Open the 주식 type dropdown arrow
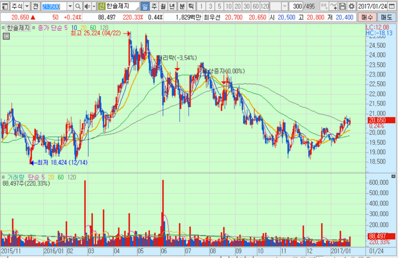 26,6
